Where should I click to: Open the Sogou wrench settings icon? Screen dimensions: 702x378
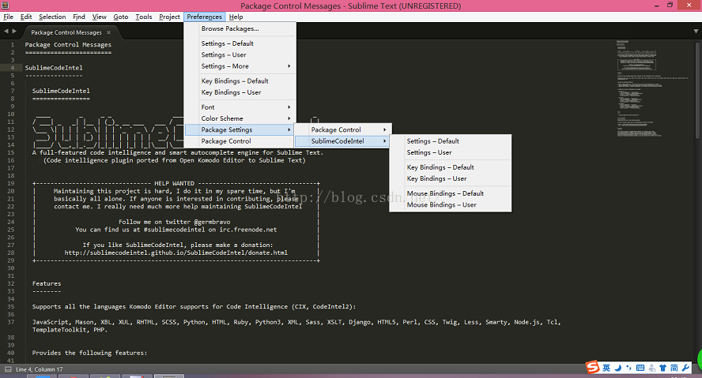pos(685,368)
